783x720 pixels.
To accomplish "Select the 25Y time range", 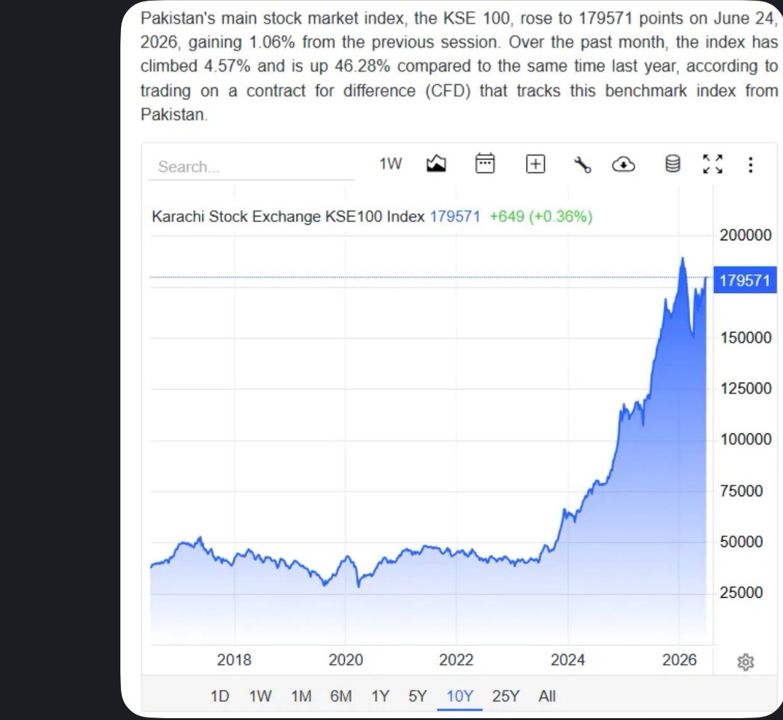I will click(x=505, y=696).
